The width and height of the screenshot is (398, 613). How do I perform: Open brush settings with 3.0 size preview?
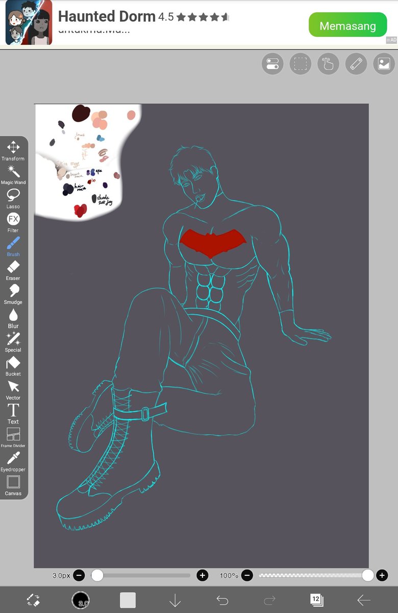tap(81, 600)
